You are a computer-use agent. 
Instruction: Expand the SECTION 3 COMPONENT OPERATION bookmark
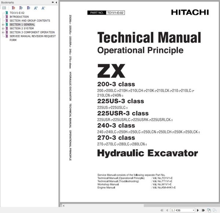[3, 32]
